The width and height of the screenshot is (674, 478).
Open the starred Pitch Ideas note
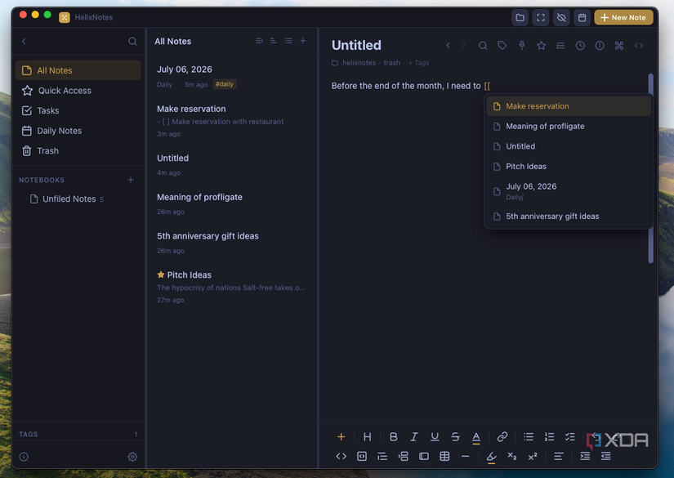[232, 287]
